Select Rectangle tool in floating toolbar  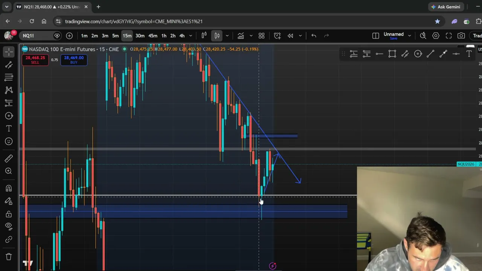pyautogui.click(x=392, y=54)
